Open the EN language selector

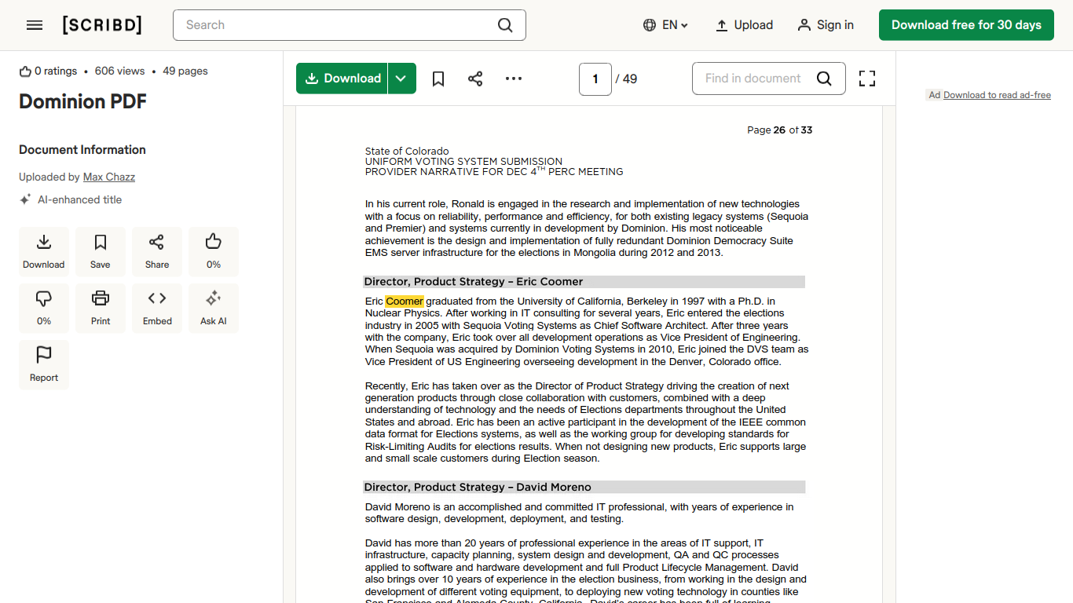pyautogui.click(x=665, y=25)
